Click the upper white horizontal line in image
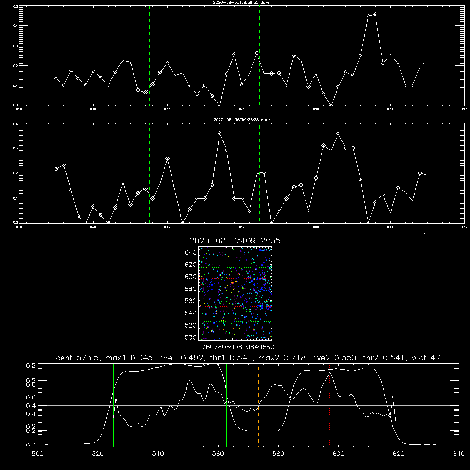Viewport: 470px width, 470px height. pos(235,265)
